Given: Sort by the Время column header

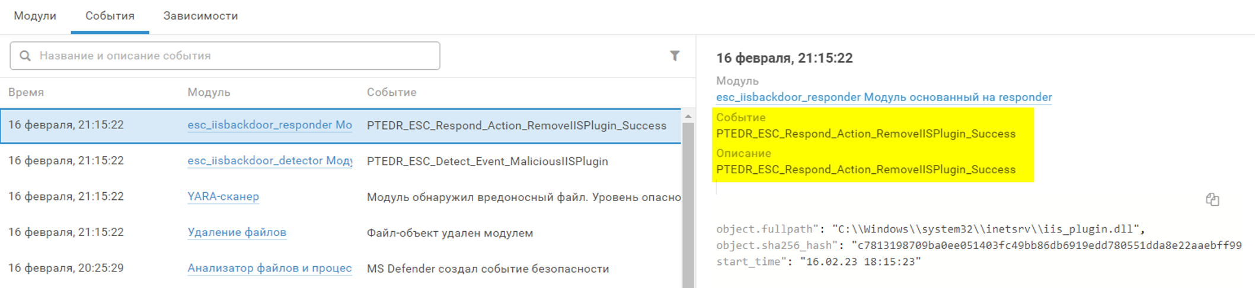Looking at the screenshot, I should coord(26,92).
